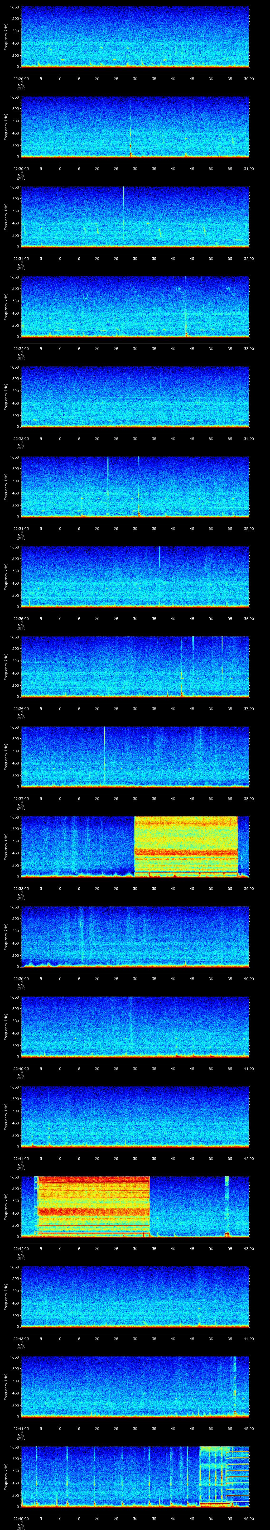Click the Frequency (Hz) axis label of the top spectrogram
Image resolution: width=270 pixels, height=1530 pixels.
pos(7,37)
